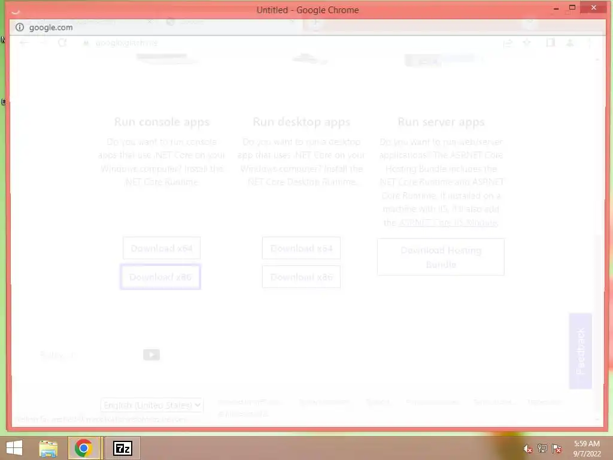The width and height of the screenshot is (613, 460).
Task: Open the network tray icon
Action: 542,449
